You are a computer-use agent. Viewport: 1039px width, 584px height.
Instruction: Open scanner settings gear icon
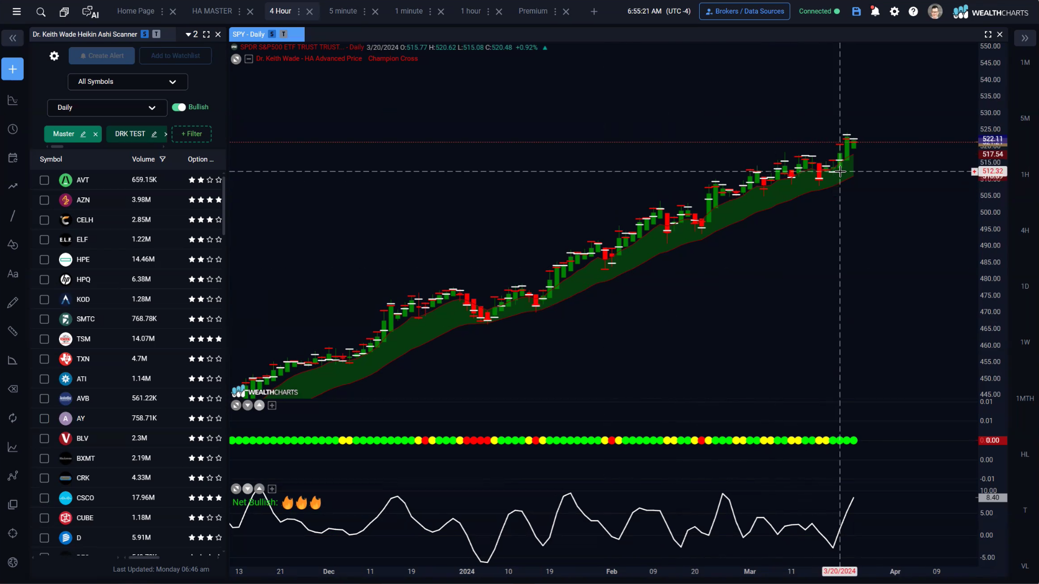(54, 56)
